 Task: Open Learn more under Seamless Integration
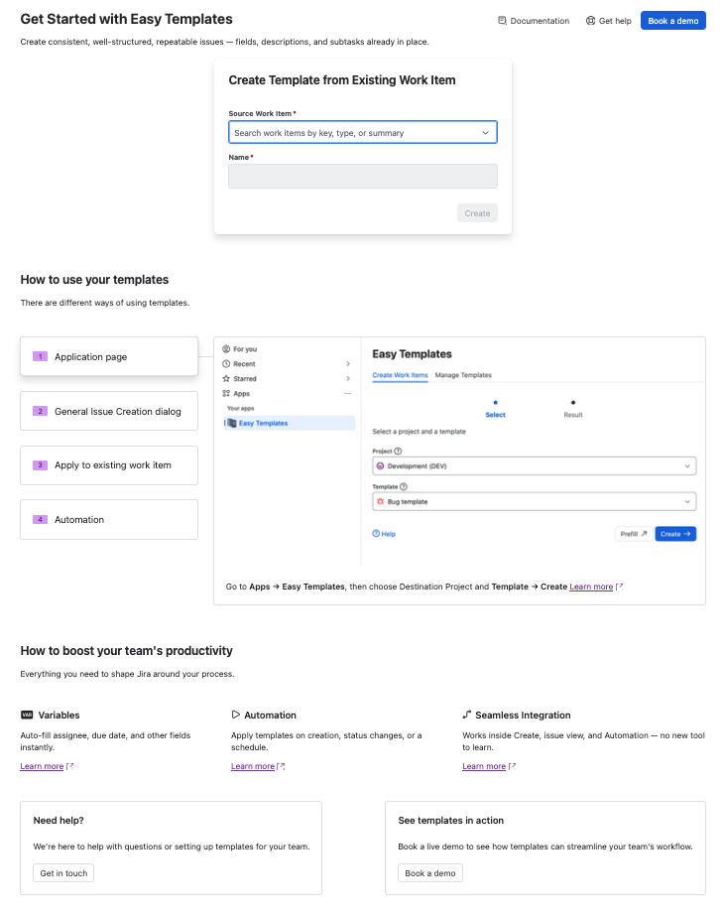(x=484, y=766)
